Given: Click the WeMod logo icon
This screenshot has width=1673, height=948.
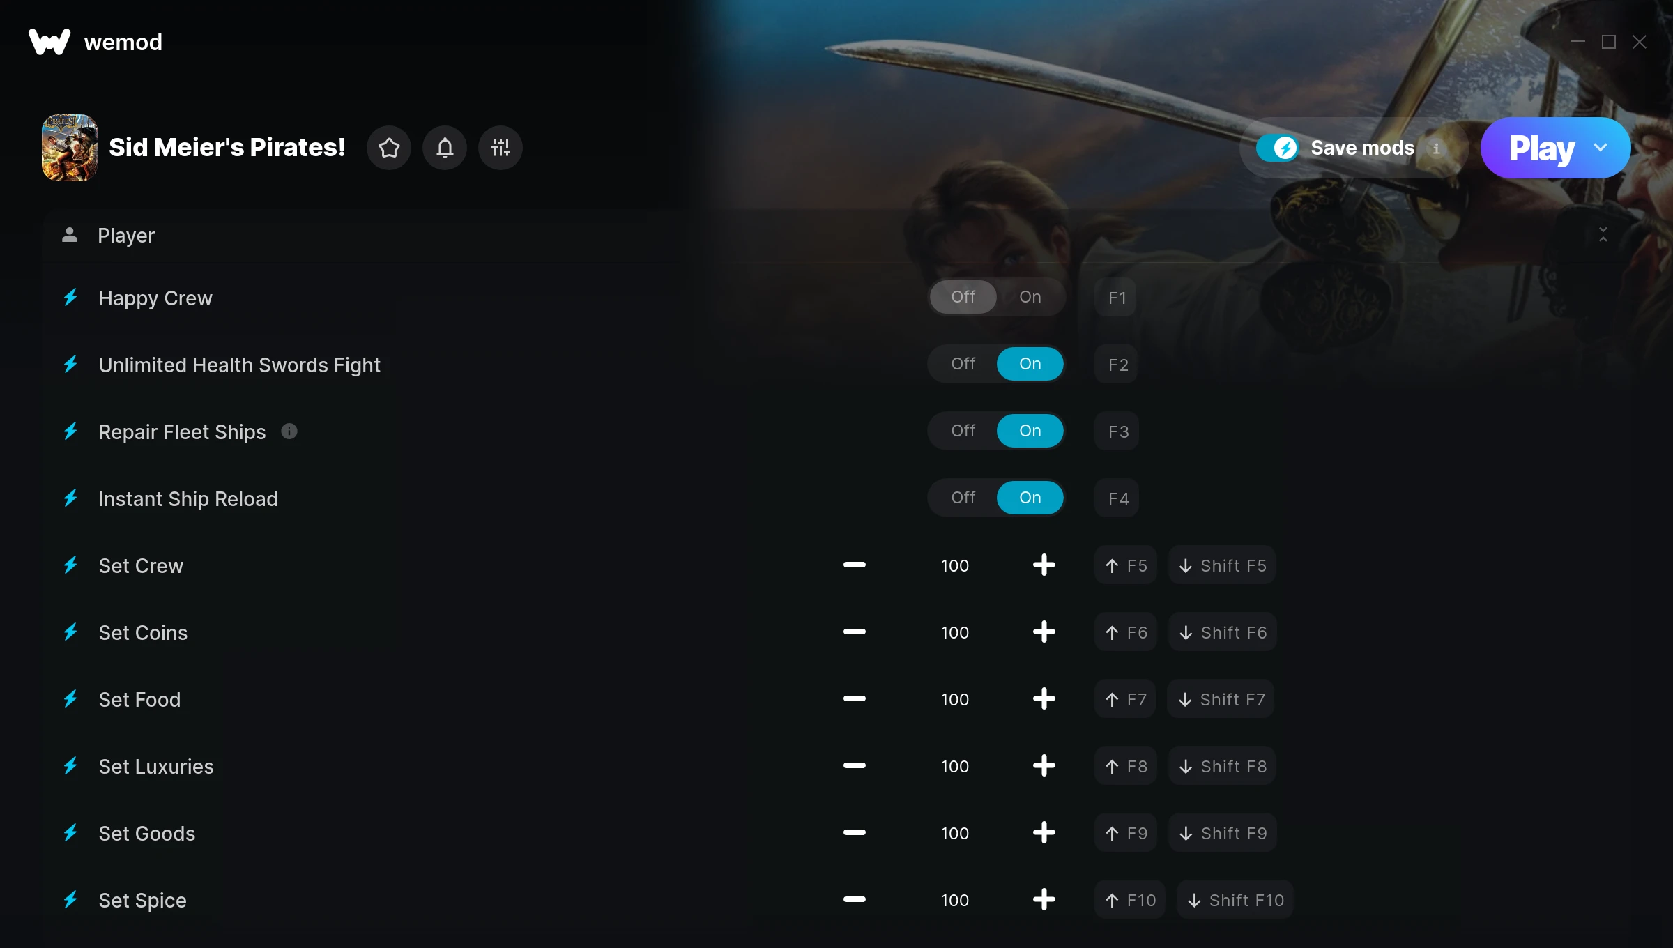Looking at the screenshot, I should (x=49, y=42).
